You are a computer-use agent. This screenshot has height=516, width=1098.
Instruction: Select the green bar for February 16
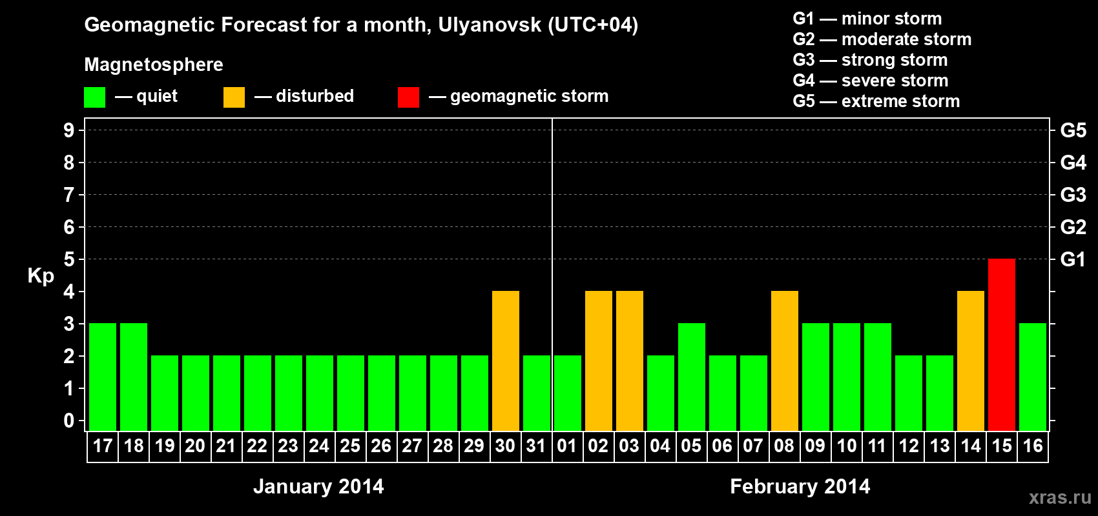tap(1033, 377)
